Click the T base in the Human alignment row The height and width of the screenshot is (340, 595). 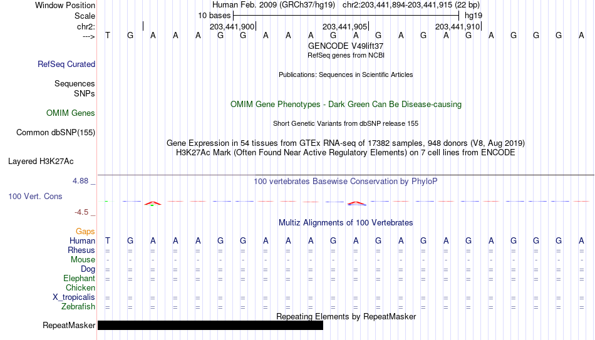coord(108,240)
